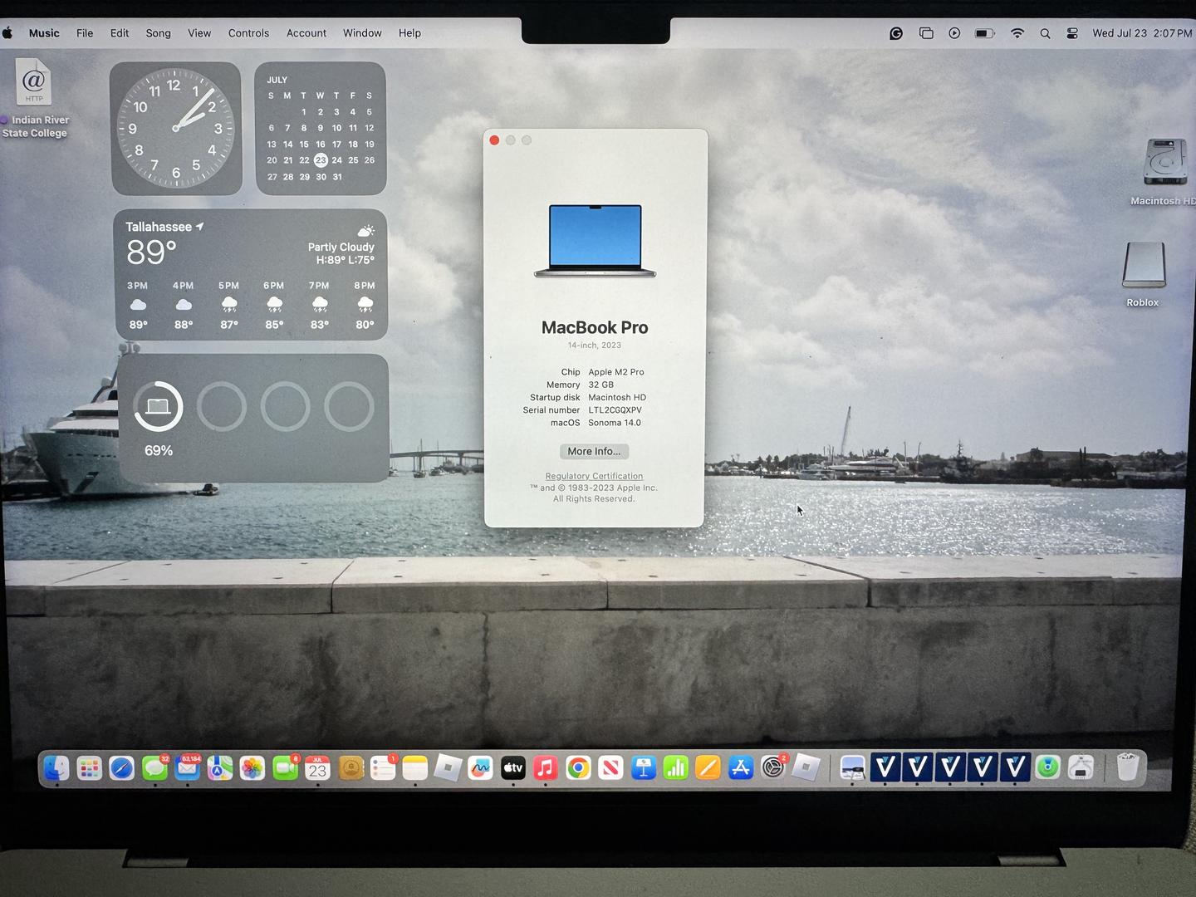Open App Store from Dock
The image size is (1196, 897).
click(741, 768)
